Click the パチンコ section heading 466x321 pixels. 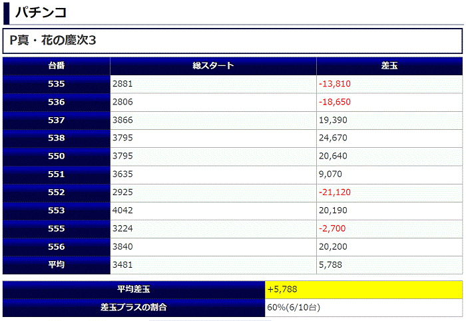pos(41,13)
